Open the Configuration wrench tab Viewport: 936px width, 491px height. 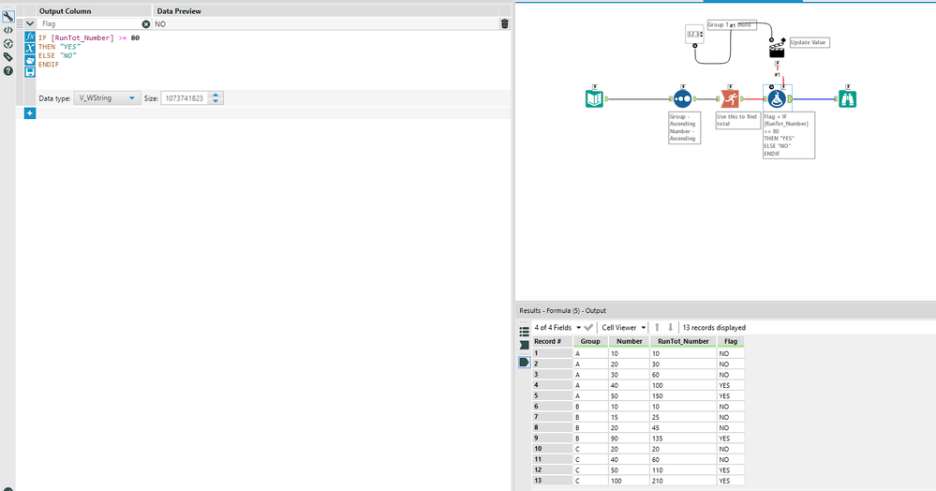pos(7,17)
